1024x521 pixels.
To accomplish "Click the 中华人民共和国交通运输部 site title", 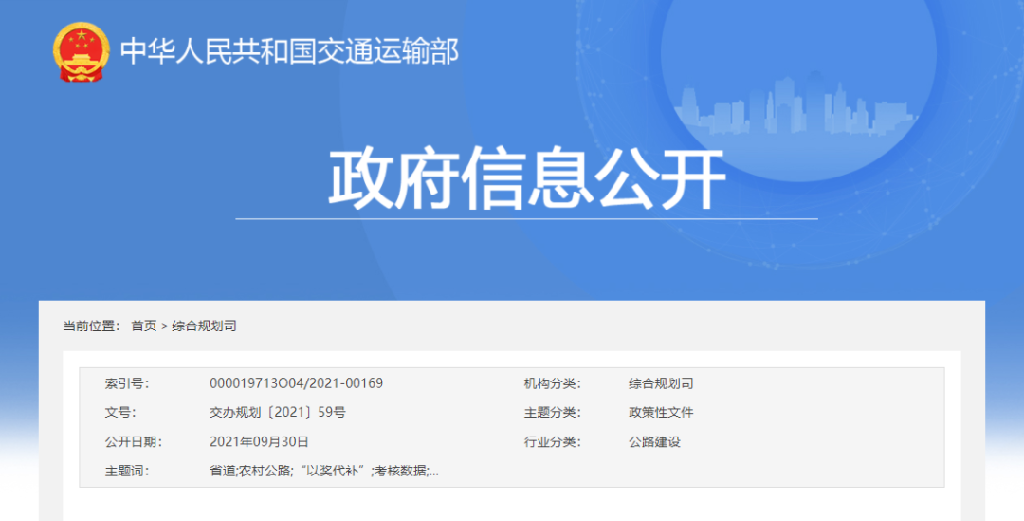I will tap(289, 51).
